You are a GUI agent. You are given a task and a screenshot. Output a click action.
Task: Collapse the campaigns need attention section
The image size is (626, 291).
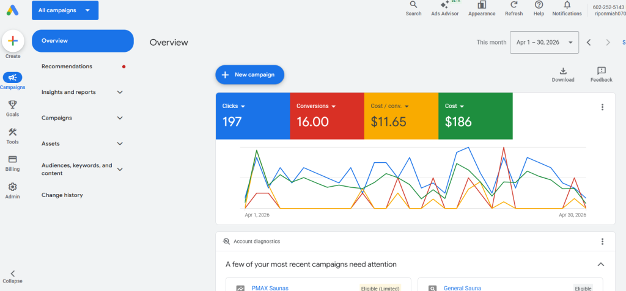600,264
